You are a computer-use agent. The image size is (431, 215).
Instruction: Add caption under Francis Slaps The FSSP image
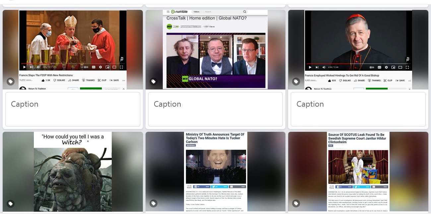pos(73,109)
